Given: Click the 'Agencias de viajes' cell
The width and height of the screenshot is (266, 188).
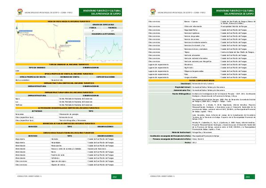Looking at the screenshot, I should click(x=69, y=161).
